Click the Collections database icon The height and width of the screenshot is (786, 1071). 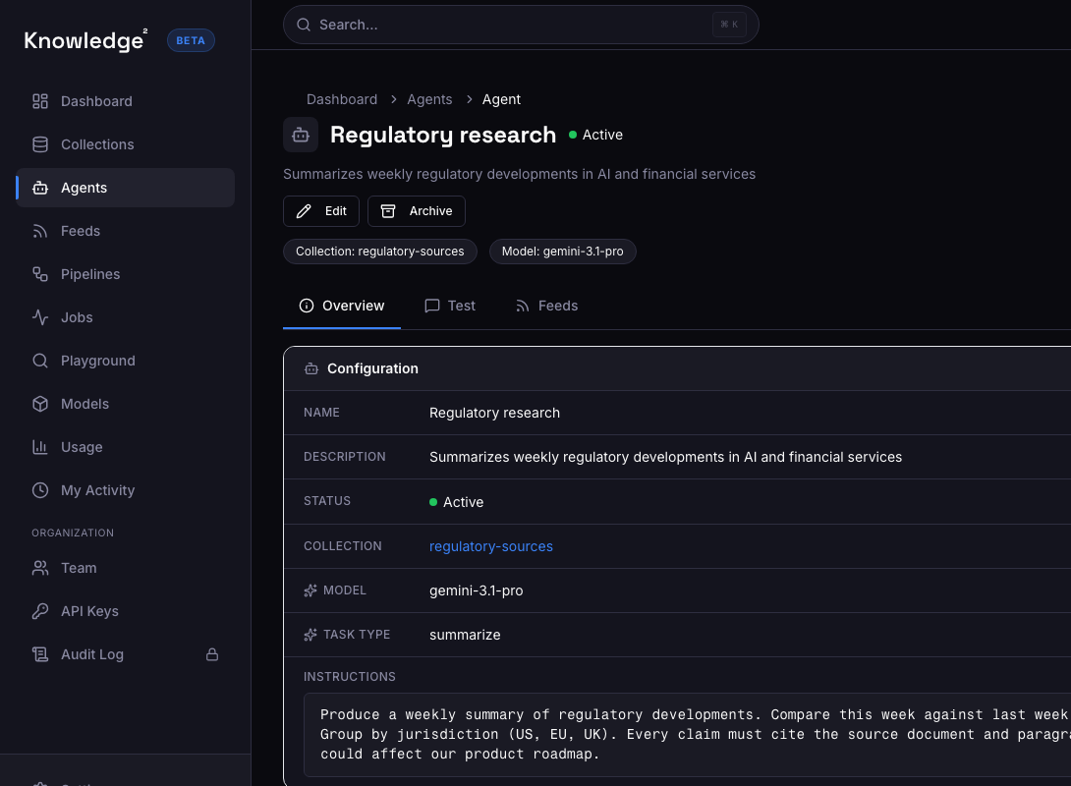40,144
